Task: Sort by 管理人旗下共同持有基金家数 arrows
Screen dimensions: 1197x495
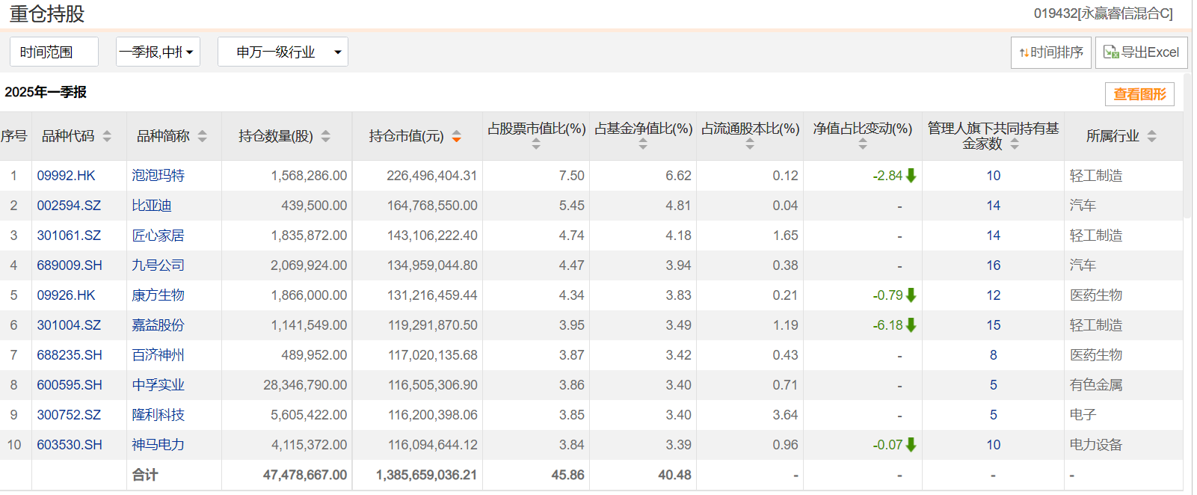Action: click(x=1015, y=144)
